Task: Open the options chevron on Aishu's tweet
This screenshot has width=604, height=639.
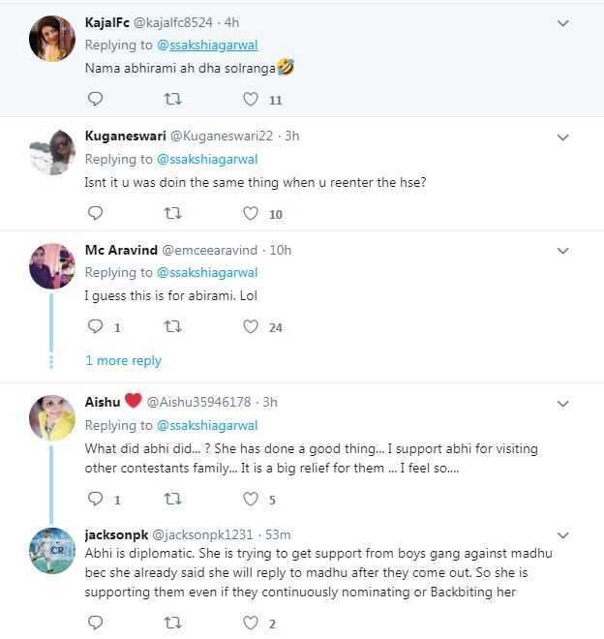Action: click(x=562, y=404)
